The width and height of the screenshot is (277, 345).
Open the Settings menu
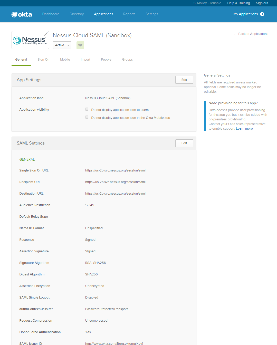pos(152,14)
